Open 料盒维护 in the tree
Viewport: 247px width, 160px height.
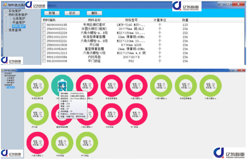coord(18,22)
